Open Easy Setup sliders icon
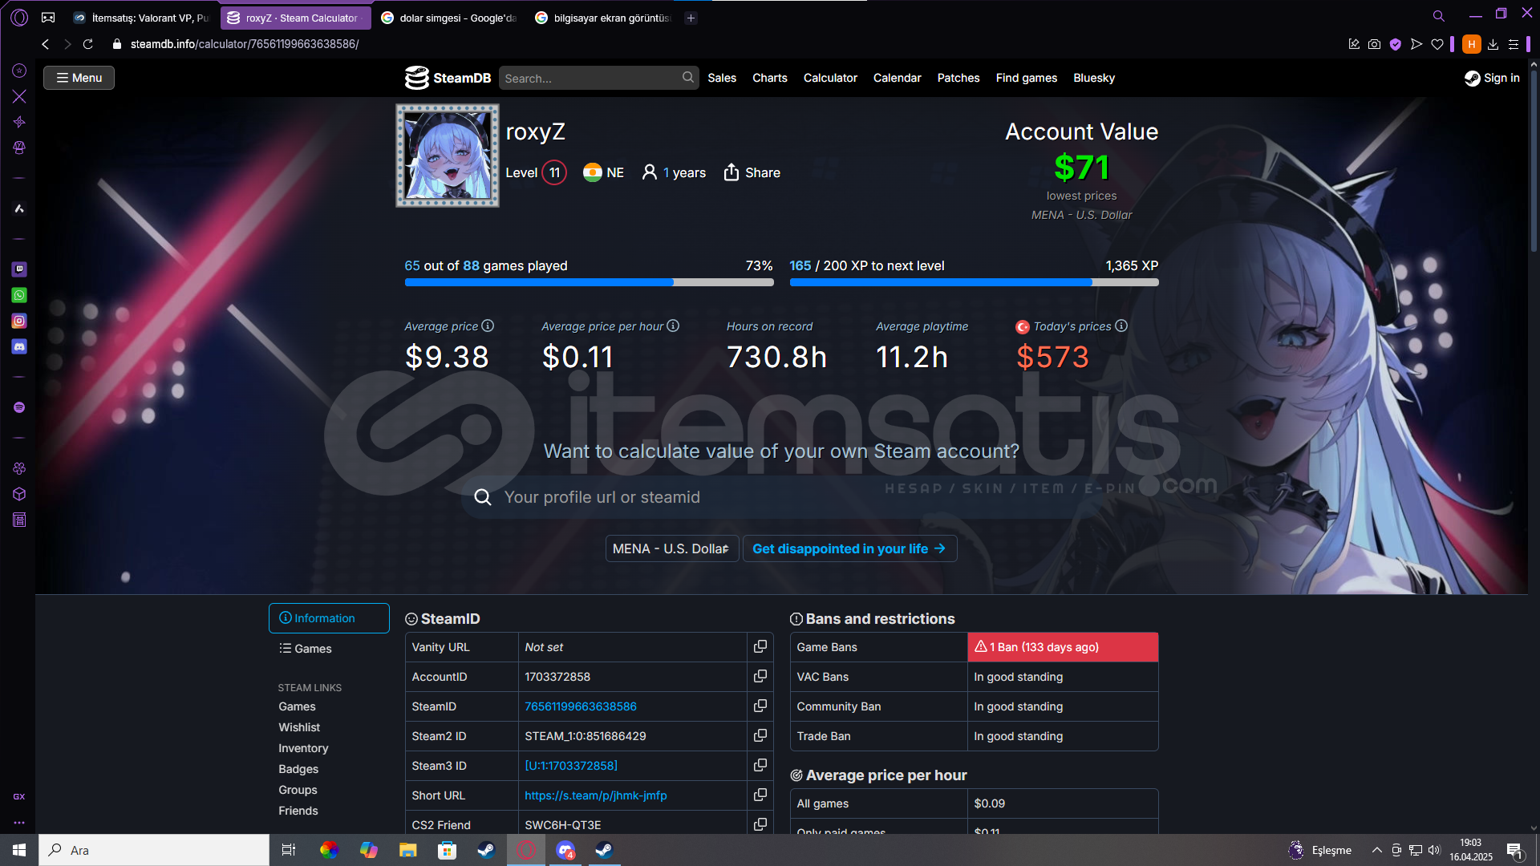 (x=1514, y=44)
